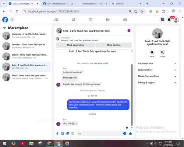Expand Privacy & support section
Viewport: 184px width, 147px height.
[x=158, y=83]
